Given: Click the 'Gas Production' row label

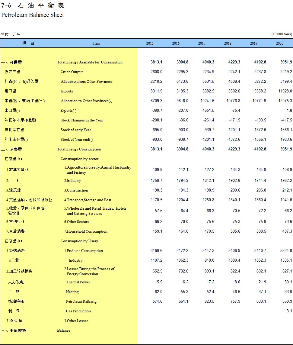Looking at the screenshot, I should (x=78, y=311).
